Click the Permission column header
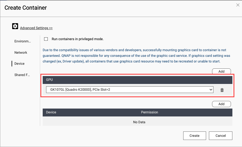Viewport: 242px width, 147px height. (x=149, y=112)
